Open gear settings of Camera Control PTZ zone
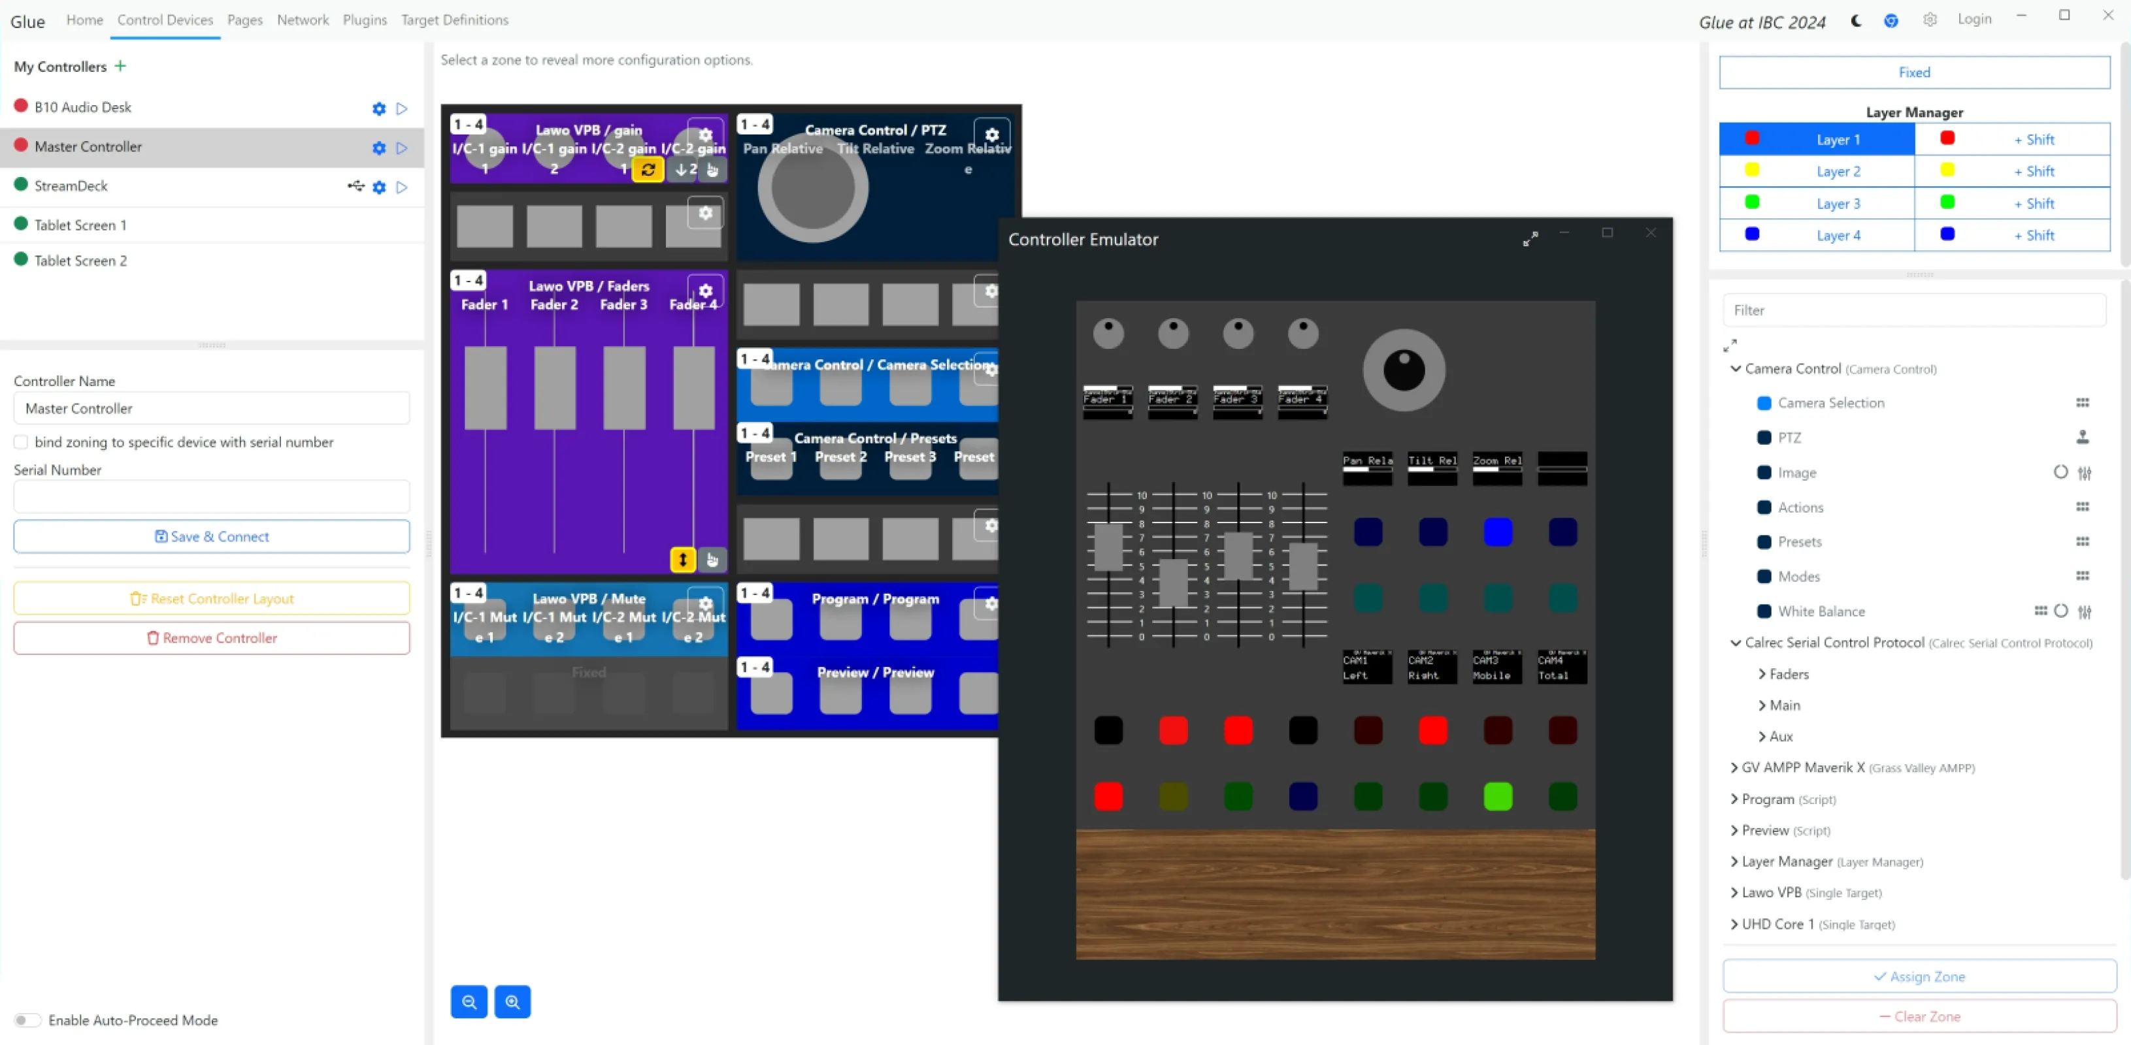2131x1045 pixels. click(991, 134)
